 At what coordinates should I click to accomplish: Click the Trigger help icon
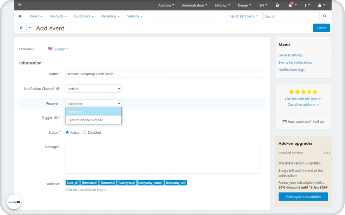tap(56, 118)
